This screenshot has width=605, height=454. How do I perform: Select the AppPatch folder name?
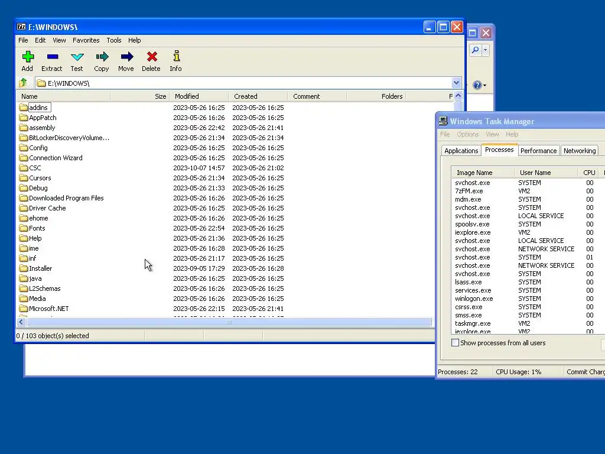pos(43,118)
